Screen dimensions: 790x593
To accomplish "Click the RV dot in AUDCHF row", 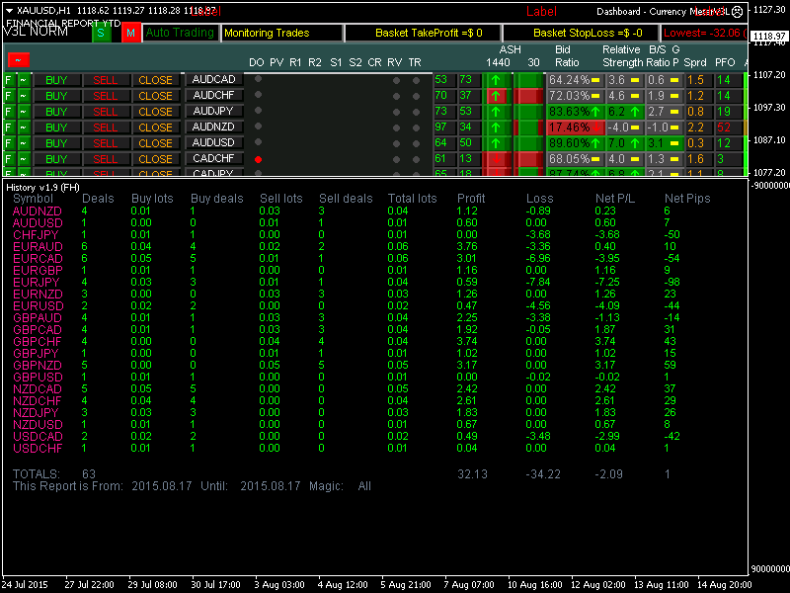I will [397, 96].
